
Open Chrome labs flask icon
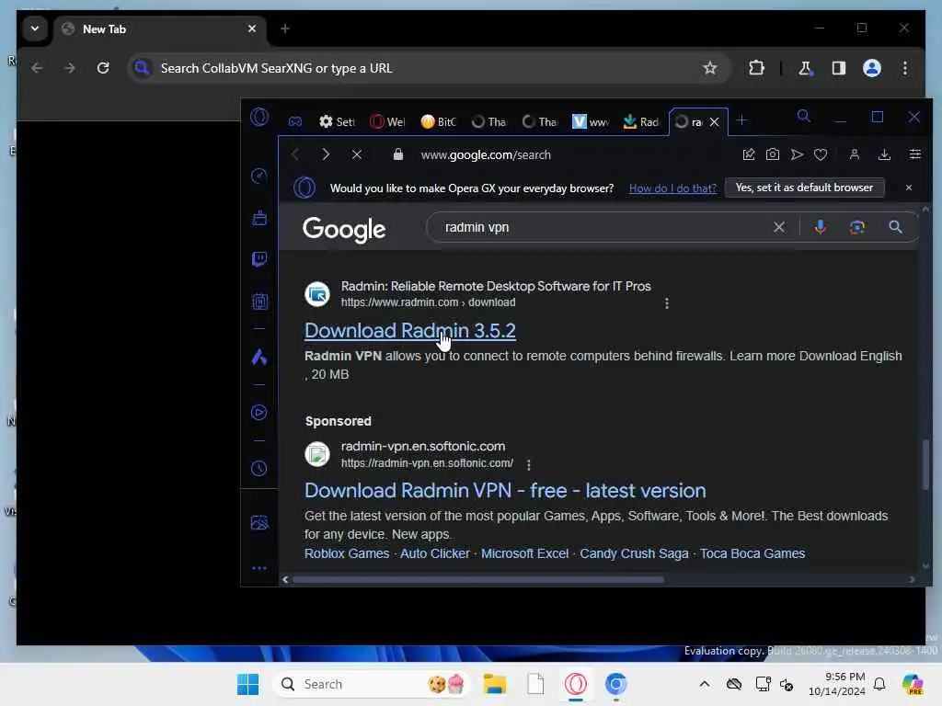coord(805,68)
